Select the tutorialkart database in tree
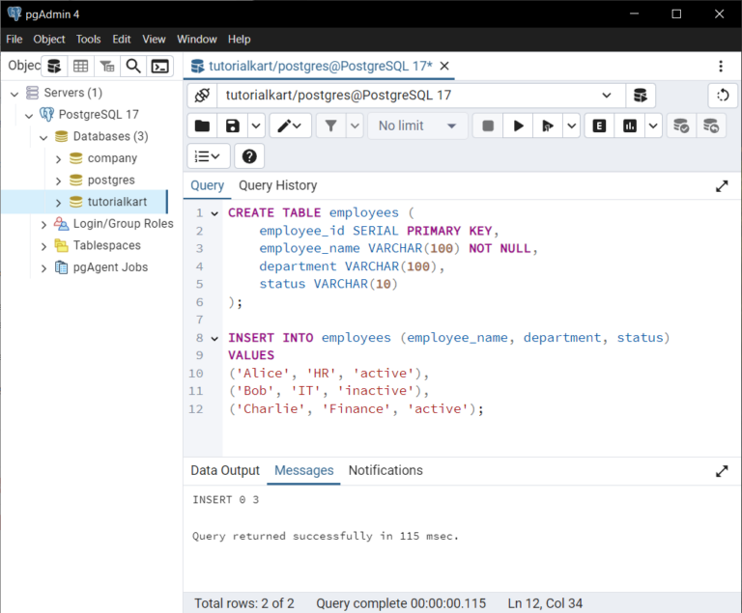742x613 pixels. (x=117, y=202)
